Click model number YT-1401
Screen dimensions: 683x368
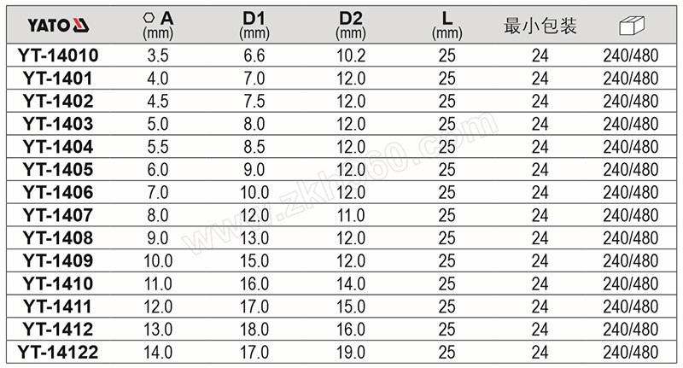[58, 79]
